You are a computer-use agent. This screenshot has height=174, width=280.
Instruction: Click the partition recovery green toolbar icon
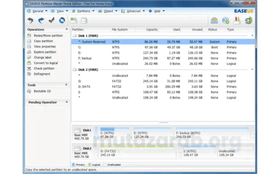(x=74, y=21)
